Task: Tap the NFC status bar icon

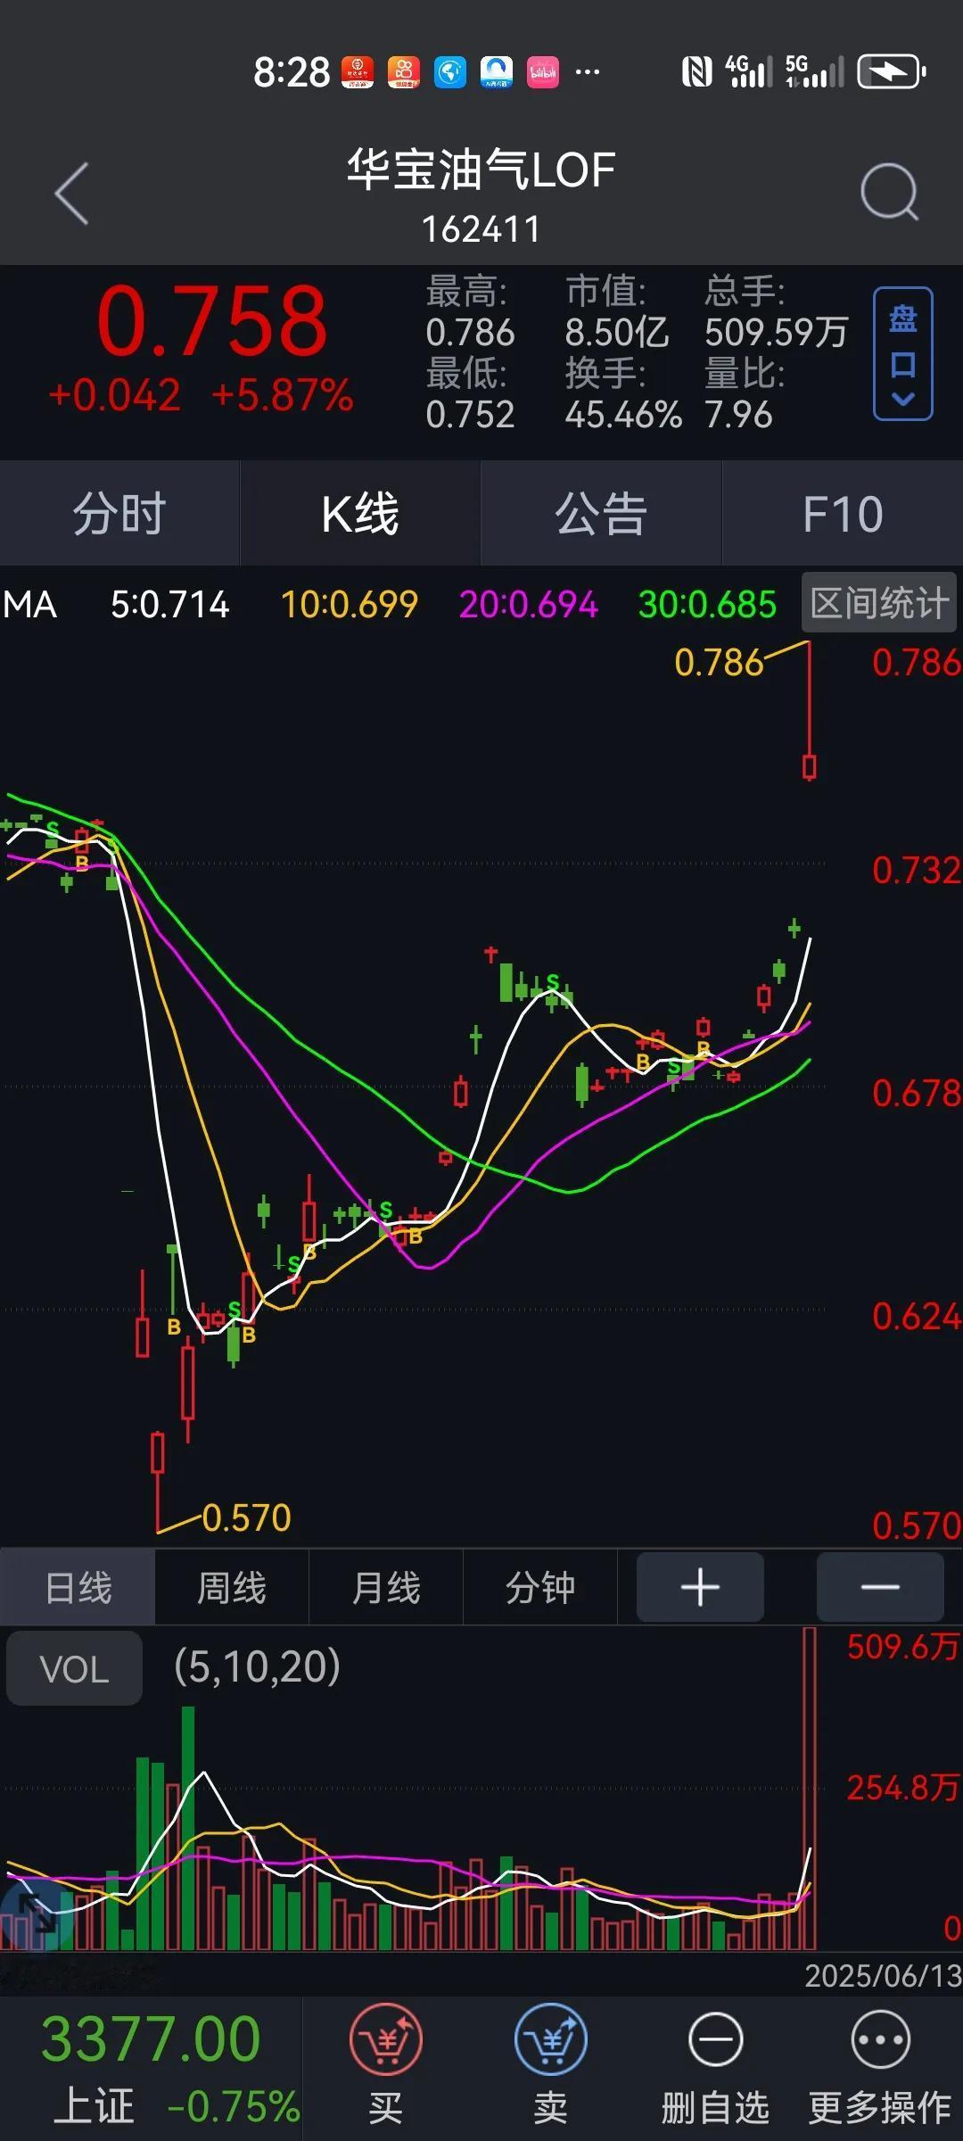Action: pyautogui.click(x=696, y=71)
